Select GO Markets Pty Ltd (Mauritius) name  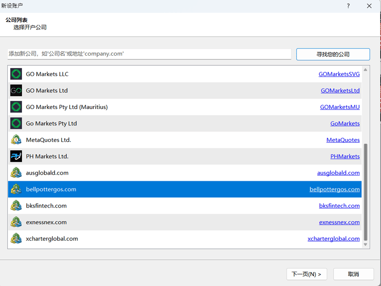click(x=67, y=107)
